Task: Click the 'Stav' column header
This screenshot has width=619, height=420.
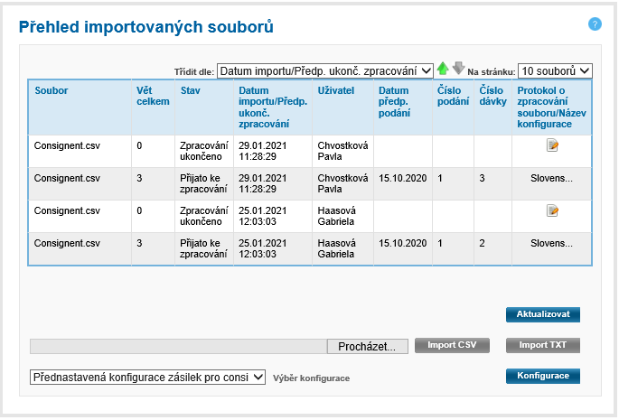Action: pyautogui.click(x=190, y=91)
